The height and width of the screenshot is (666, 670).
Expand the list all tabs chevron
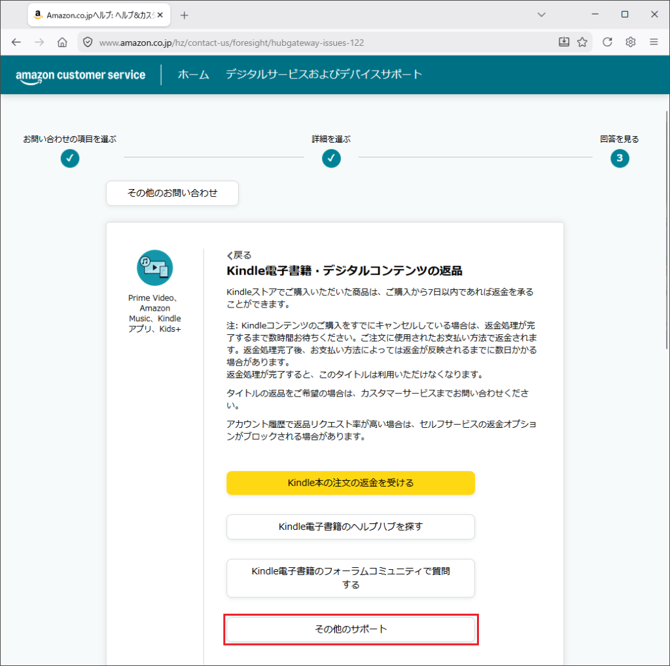point(541,14)
